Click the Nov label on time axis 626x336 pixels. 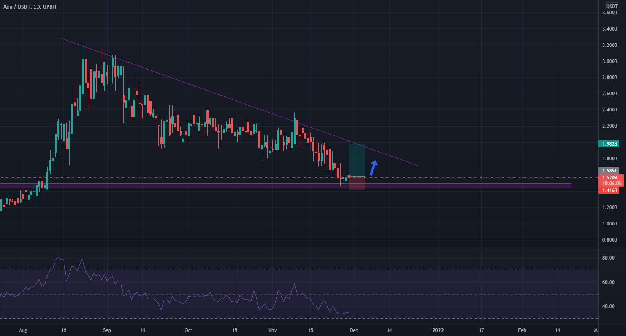[x=273, y=330]
